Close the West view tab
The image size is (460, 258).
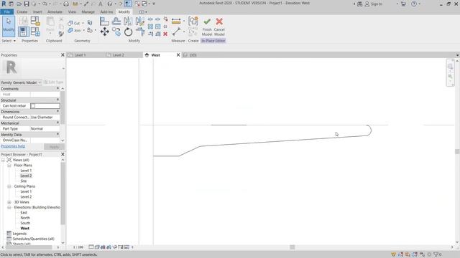178,55
